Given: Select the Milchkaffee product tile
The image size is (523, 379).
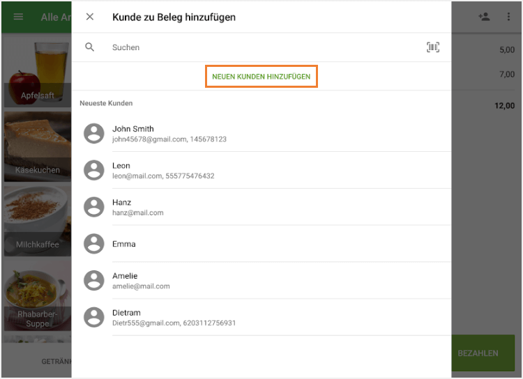Looking at the screenshot, I should coord(36,223).
